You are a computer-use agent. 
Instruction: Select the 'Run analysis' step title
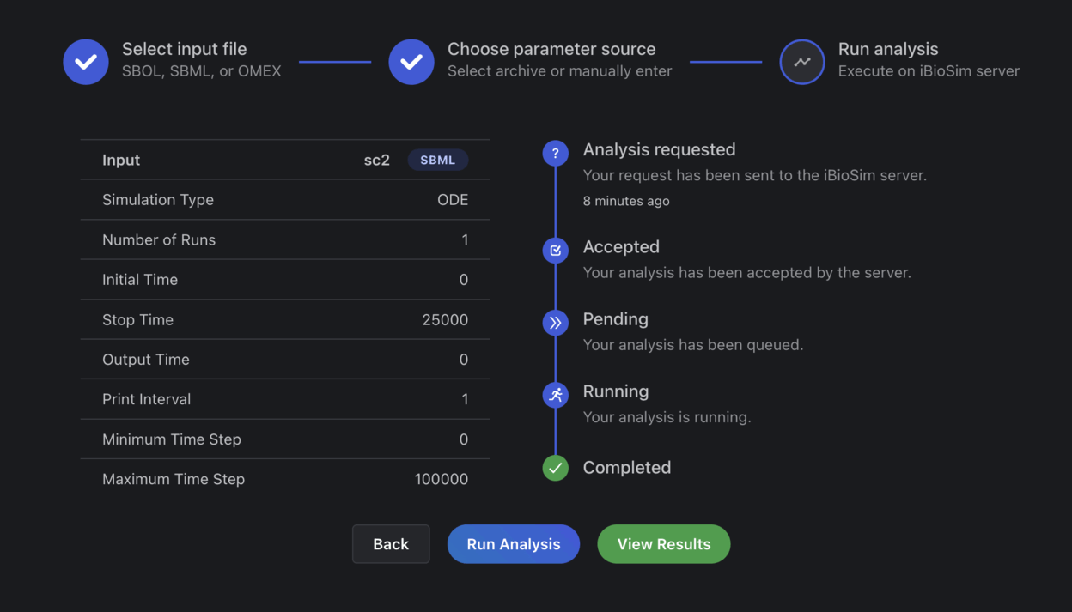(888, 49)
